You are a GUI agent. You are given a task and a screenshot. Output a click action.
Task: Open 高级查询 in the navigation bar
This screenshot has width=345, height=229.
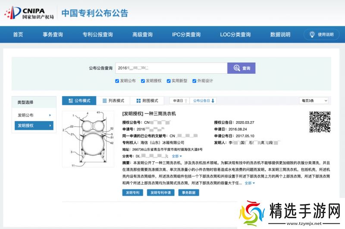click(142, 35)
